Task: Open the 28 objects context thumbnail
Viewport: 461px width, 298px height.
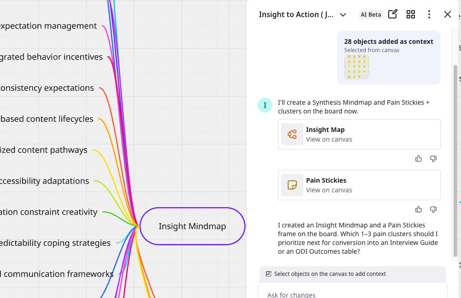Action: click(x=356, y=67)
